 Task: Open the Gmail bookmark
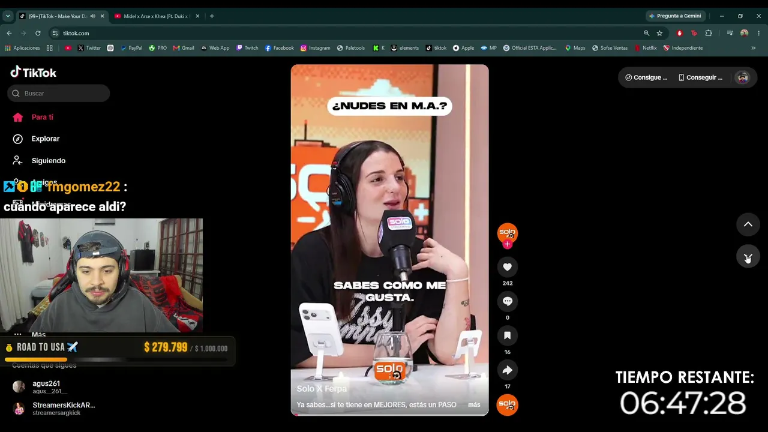[x=184, y=48]
